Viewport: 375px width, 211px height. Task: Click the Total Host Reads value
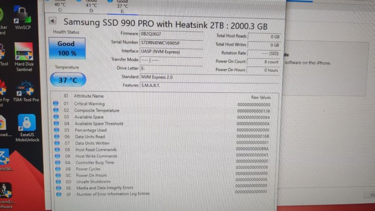click(264, 36)
